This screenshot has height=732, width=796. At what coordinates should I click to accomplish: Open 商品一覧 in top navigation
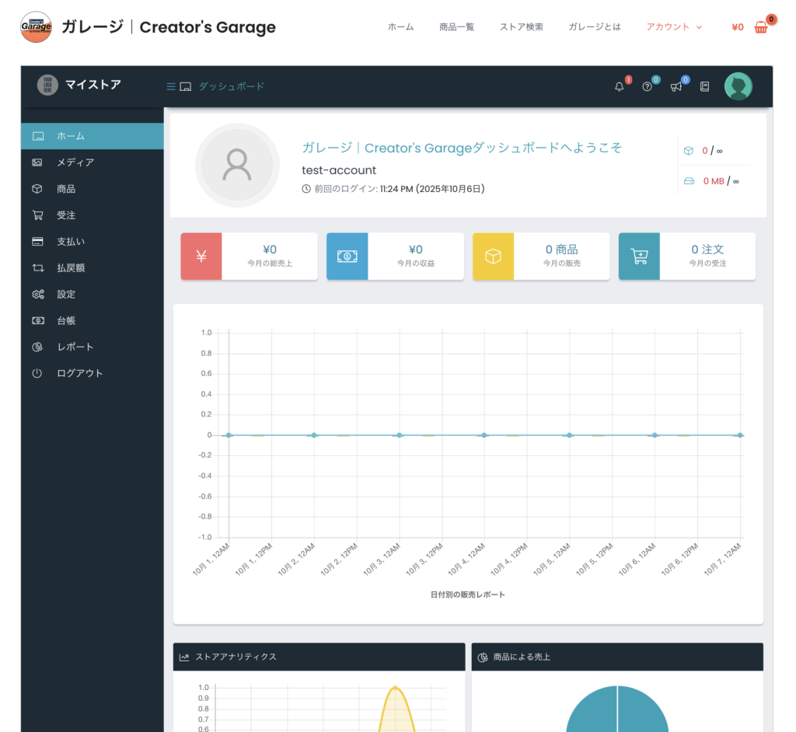coord(456,26)
